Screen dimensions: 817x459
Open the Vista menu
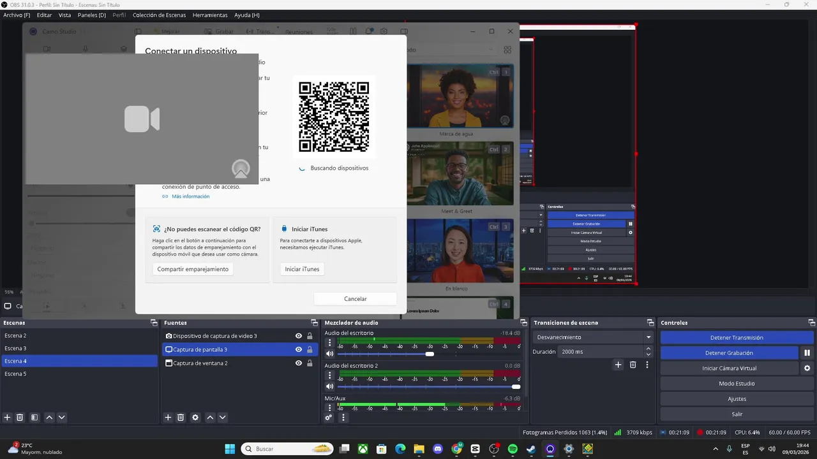tap(64, 15)
